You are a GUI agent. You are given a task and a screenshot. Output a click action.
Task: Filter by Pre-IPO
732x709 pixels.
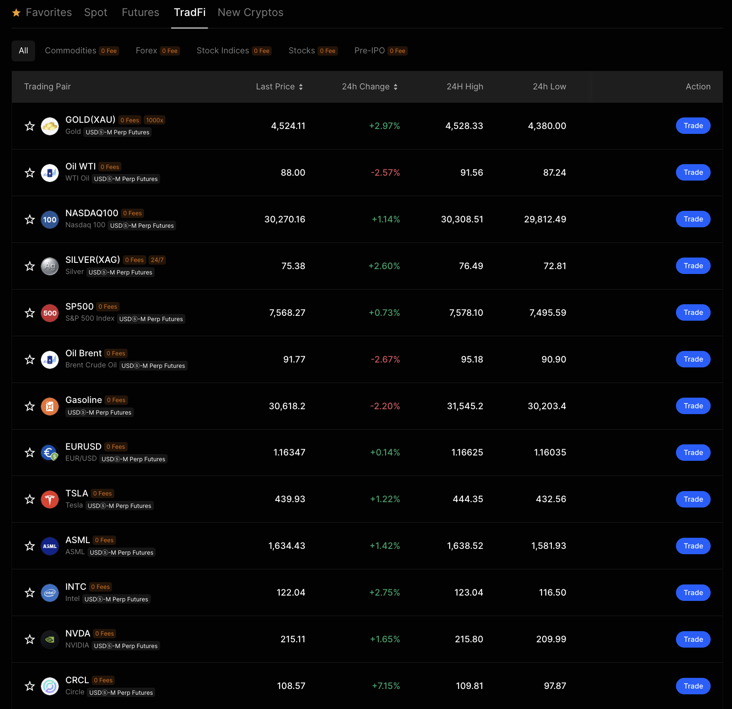pos(381,51)
